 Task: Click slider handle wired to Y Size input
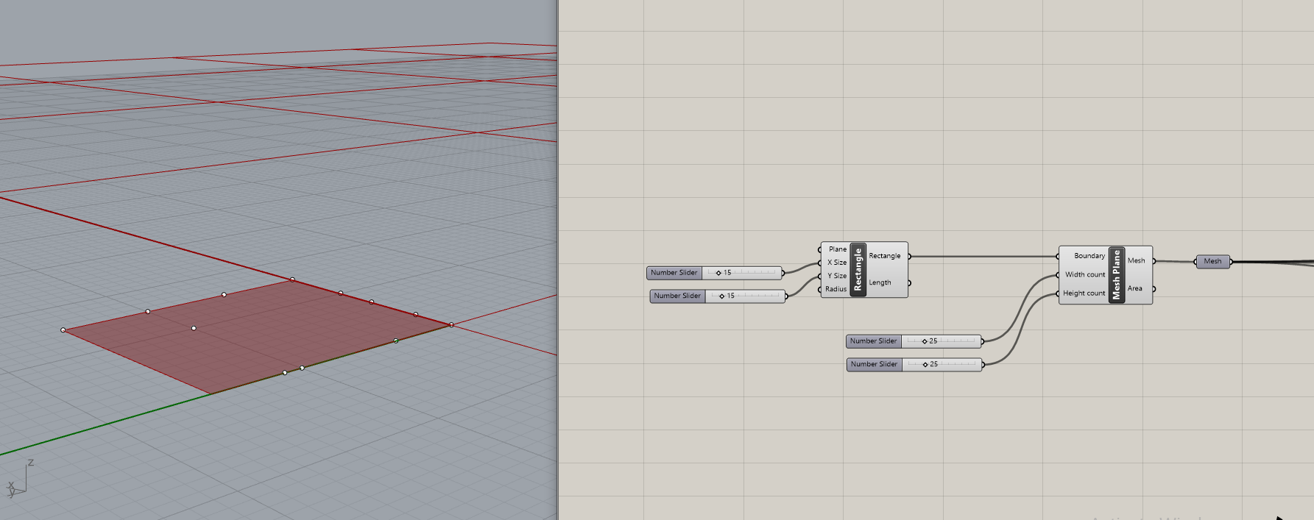pyautogui.click(x=722, y=296)
